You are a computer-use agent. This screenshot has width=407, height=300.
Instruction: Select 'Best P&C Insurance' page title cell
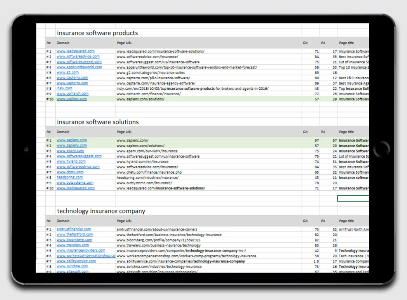(354, 78)
